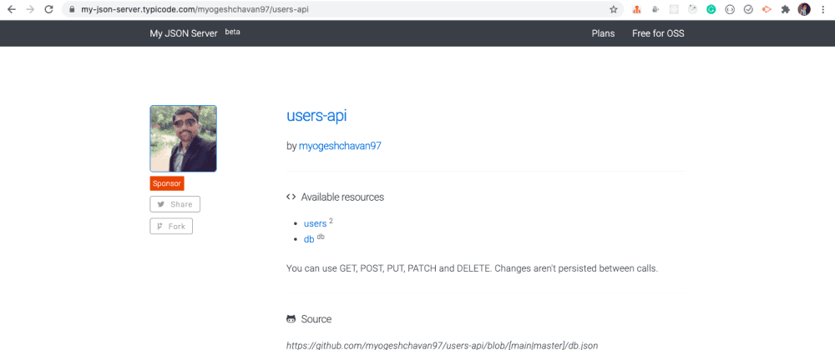This screenshot has height=350, width=835.
Task: Open Chrome's three-dot menu
Action: coord(823,10)
